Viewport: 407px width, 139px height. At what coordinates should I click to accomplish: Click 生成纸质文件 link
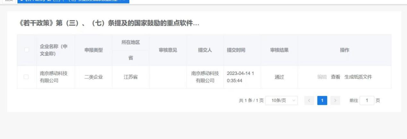[358, 77]
